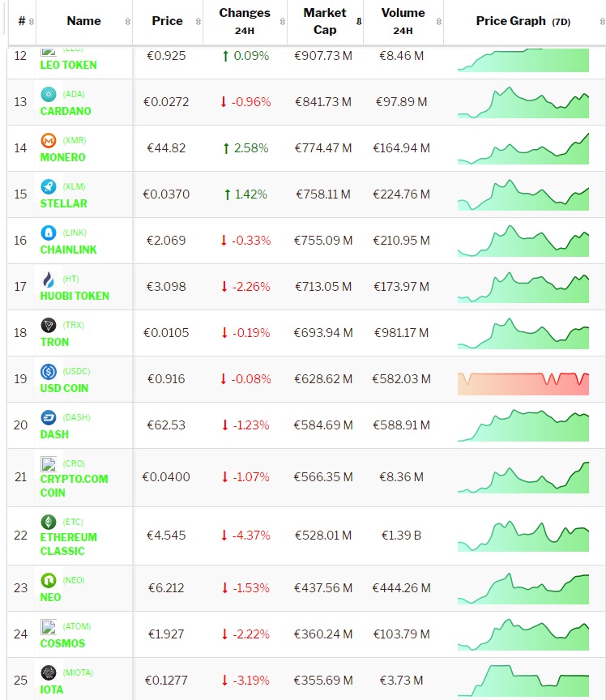Click the NEO green logo icon
Screen dimensions: 606x700
pyautogui.click(x=49, y=580)
